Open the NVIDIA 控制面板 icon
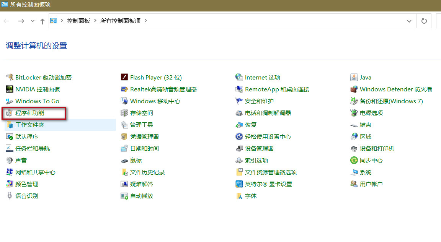The width and height of the screenshot is (441, 242). pos(10,89)
